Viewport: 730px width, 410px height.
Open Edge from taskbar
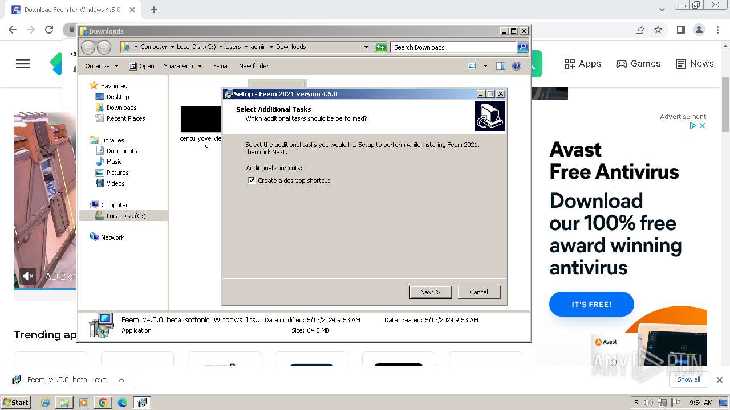(122, 403)
